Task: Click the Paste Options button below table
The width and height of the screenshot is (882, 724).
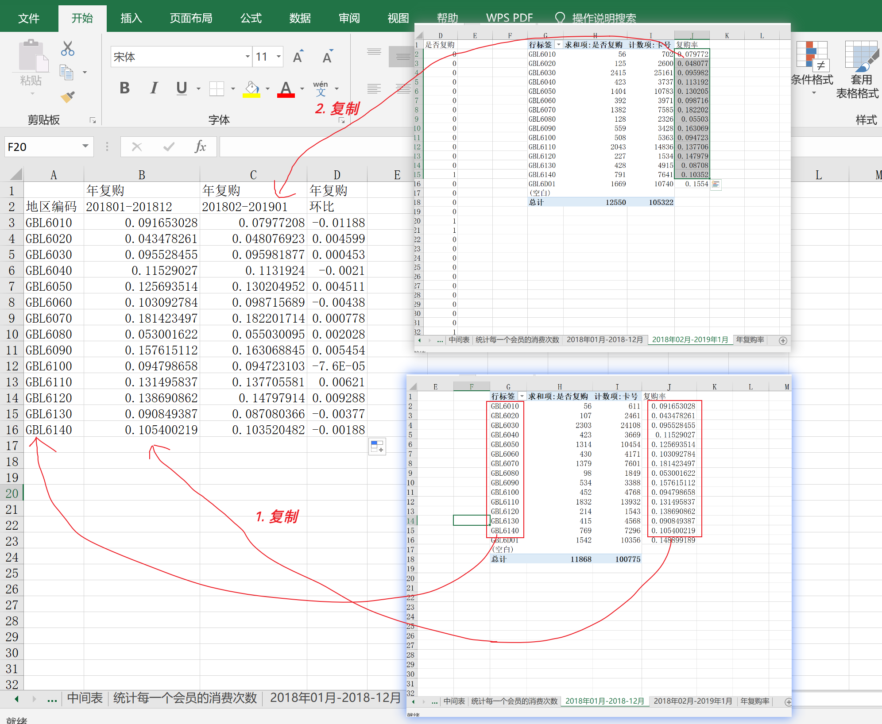Action: click(x=377, y=446)
